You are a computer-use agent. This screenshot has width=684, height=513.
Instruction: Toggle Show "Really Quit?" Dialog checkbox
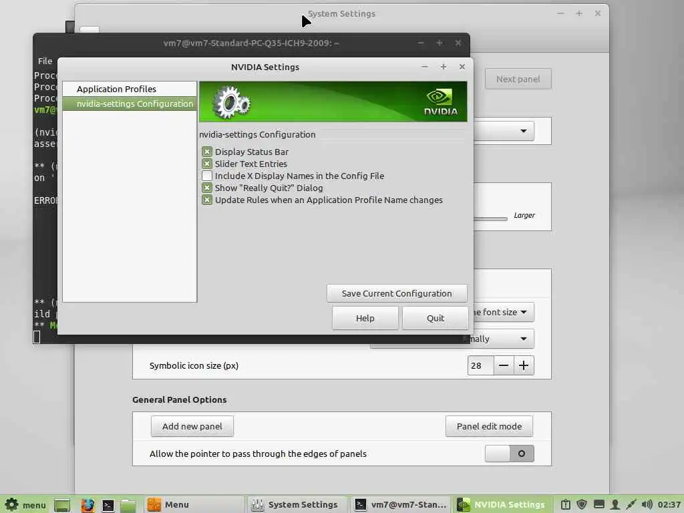coord(207,188)
